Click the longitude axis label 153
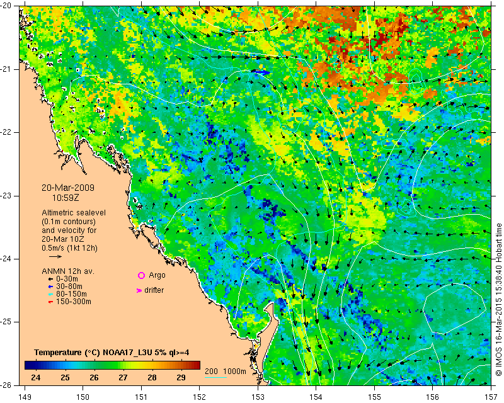Viewport: 504px width, 403px height. [x=258, y=397]
